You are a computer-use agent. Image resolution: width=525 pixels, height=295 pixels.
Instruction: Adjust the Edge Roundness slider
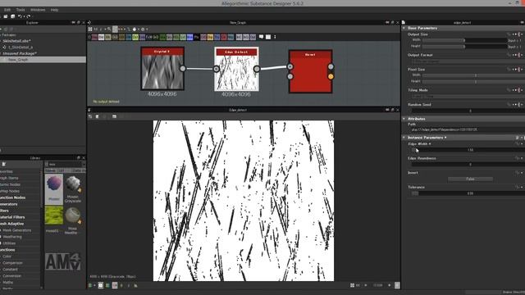pyautogui.click(x=468, y=165)
